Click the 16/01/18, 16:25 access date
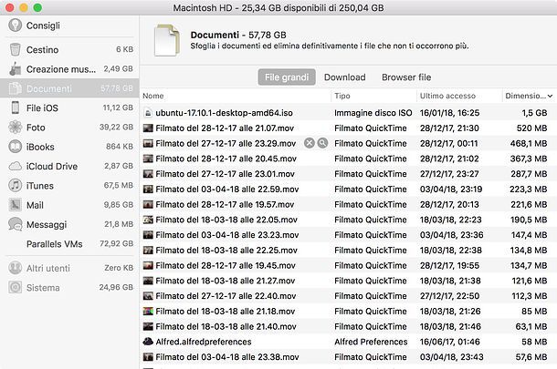 coord(449,113)
